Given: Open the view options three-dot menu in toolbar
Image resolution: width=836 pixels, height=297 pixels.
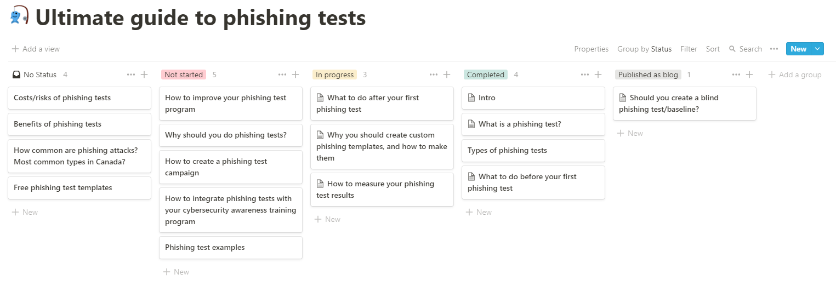Looking at the screenshot, I should click(x=774, y=49).
